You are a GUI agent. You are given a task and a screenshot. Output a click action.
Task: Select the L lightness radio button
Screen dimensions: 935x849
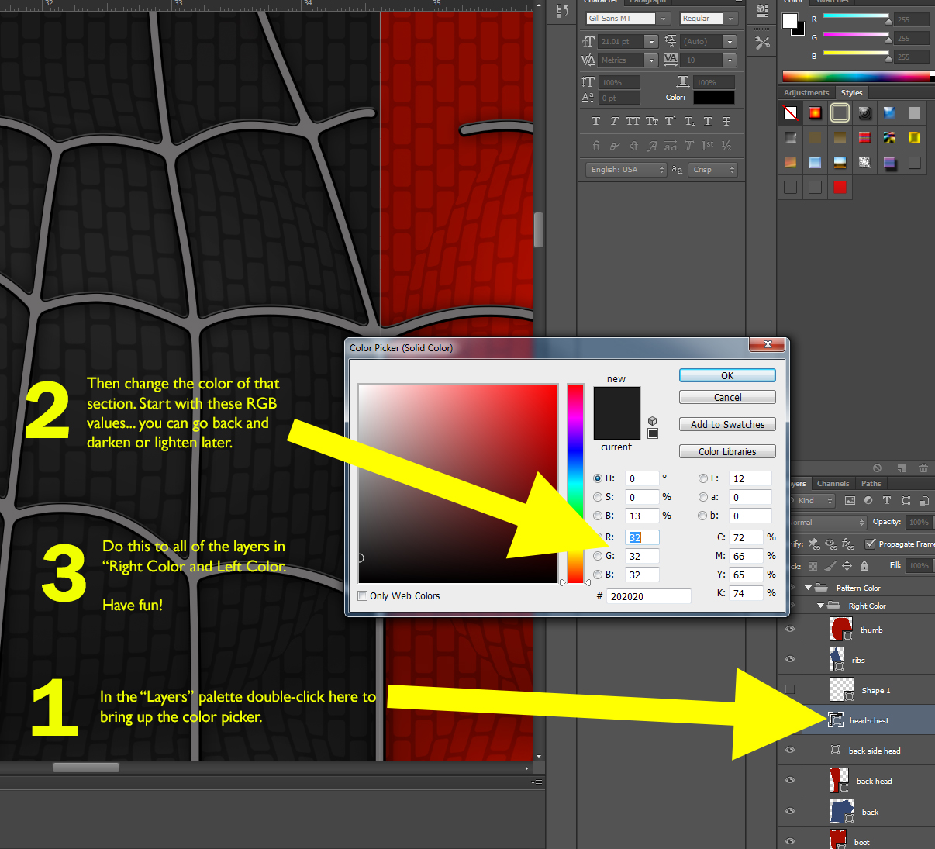[x=703, y=478]
